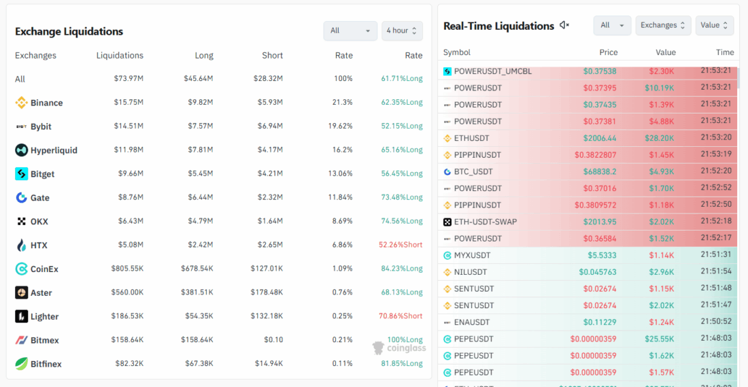Click the $0.10 Bitmex short value
The width and height of the screenshot is (748, 387).
[273, 340]
